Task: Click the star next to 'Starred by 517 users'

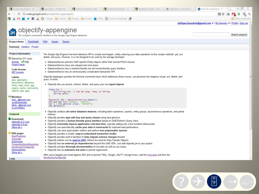Action: click(10, 58)
